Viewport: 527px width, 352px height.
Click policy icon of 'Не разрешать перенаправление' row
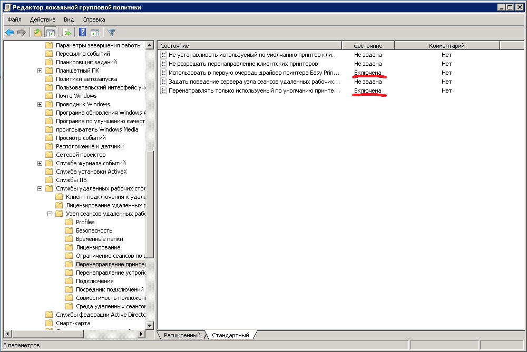tap(164, 64)
